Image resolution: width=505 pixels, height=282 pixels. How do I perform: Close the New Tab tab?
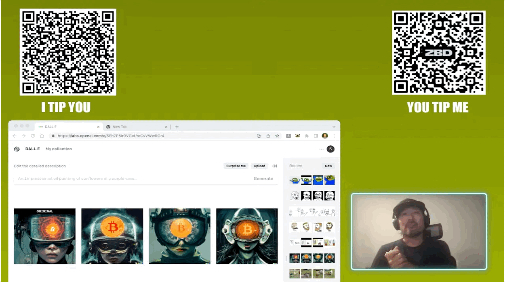click(166, 127)
